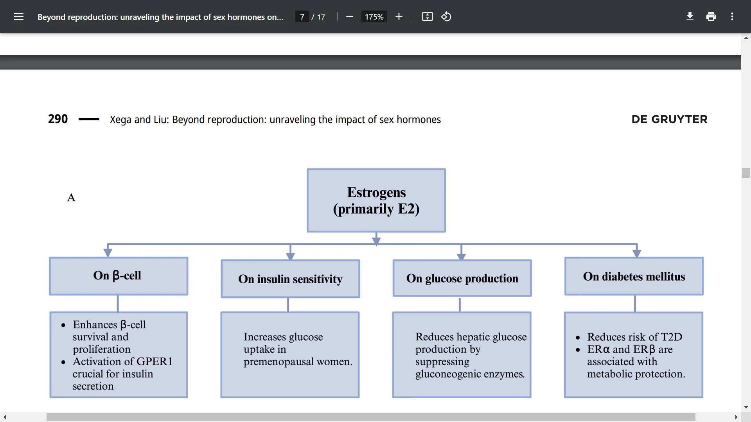The height and width of the screenshot is (422, 751).
Task: Zoom in with the plus button
Action: 399,17
